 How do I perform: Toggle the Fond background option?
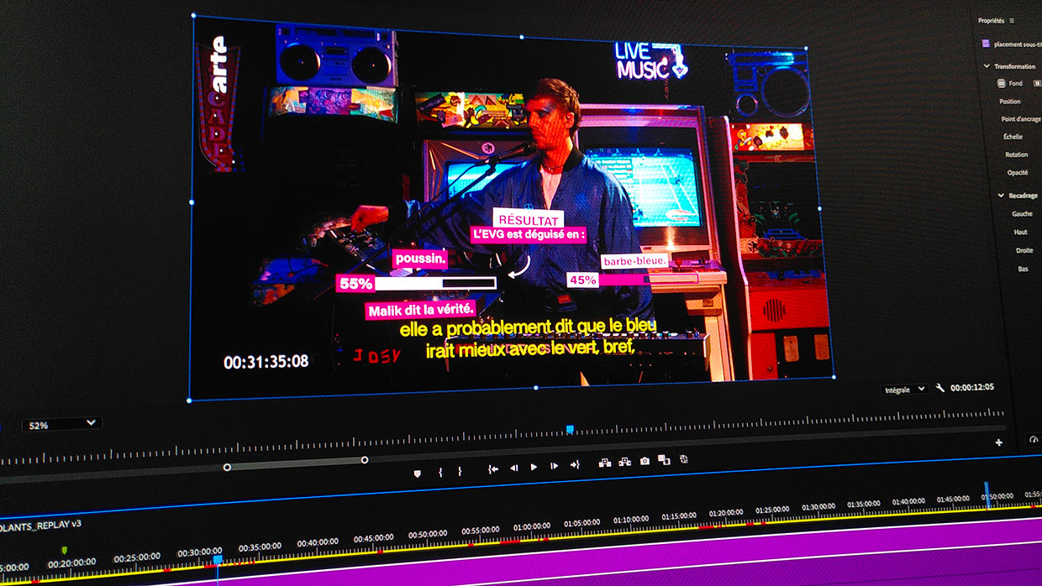click(x=1001, y=83)
